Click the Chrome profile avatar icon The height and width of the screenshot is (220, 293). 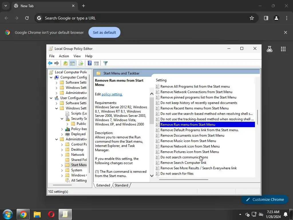point(276,18)
